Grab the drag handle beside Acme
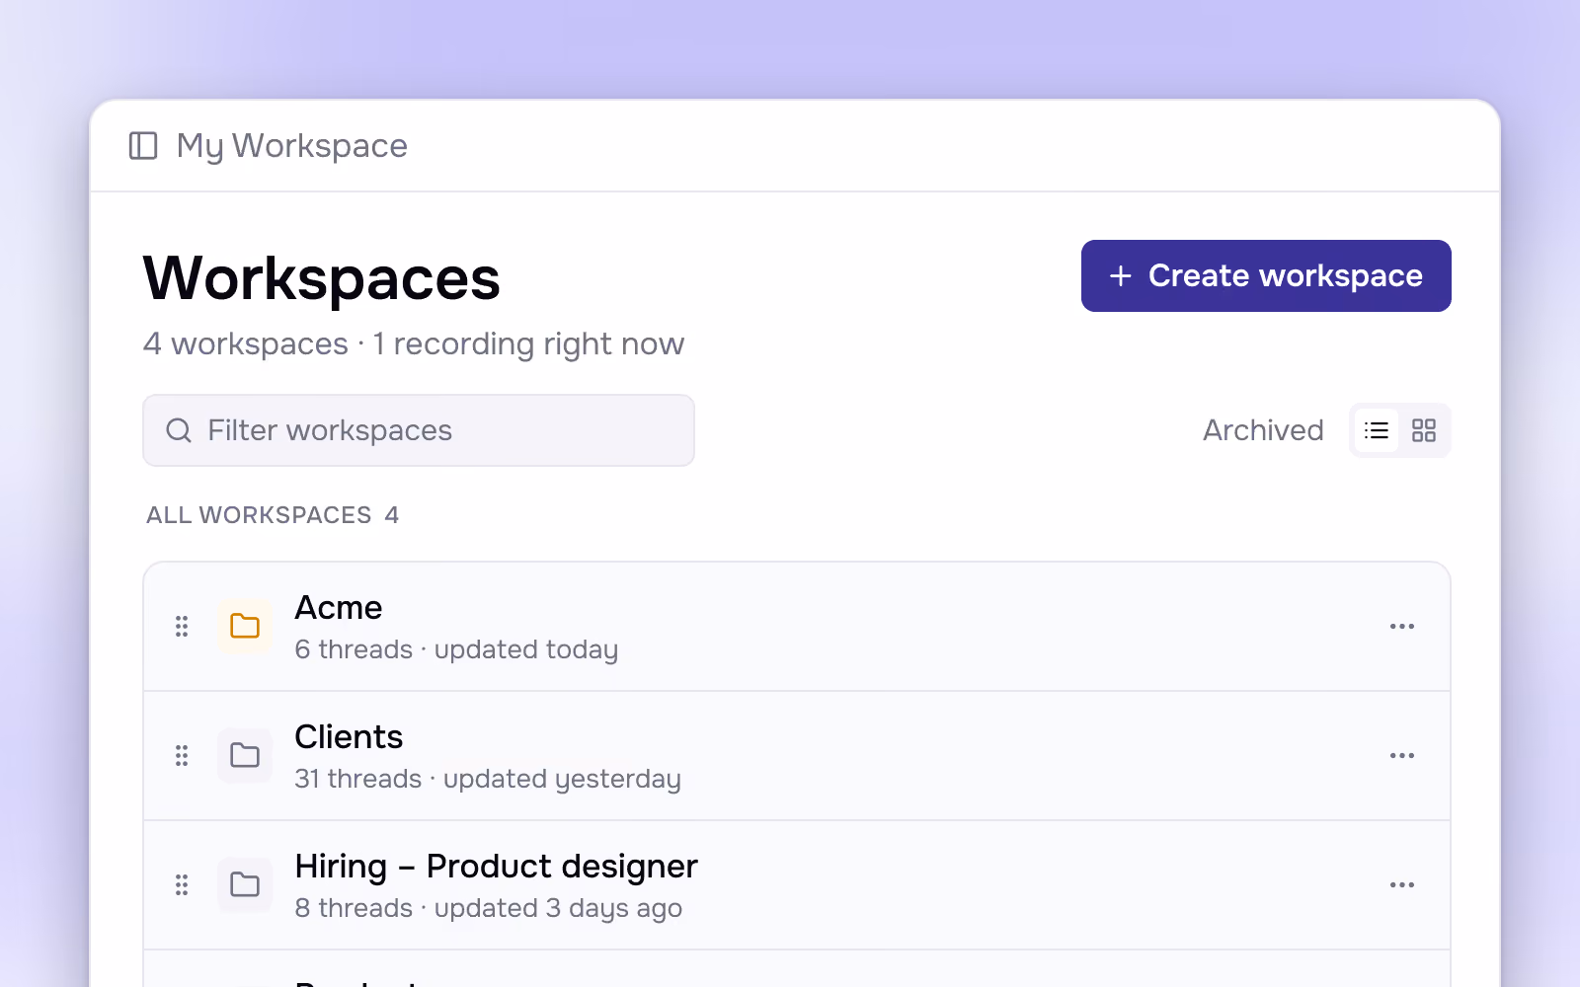Viewport: 1580px width, 987px height. 182,626
